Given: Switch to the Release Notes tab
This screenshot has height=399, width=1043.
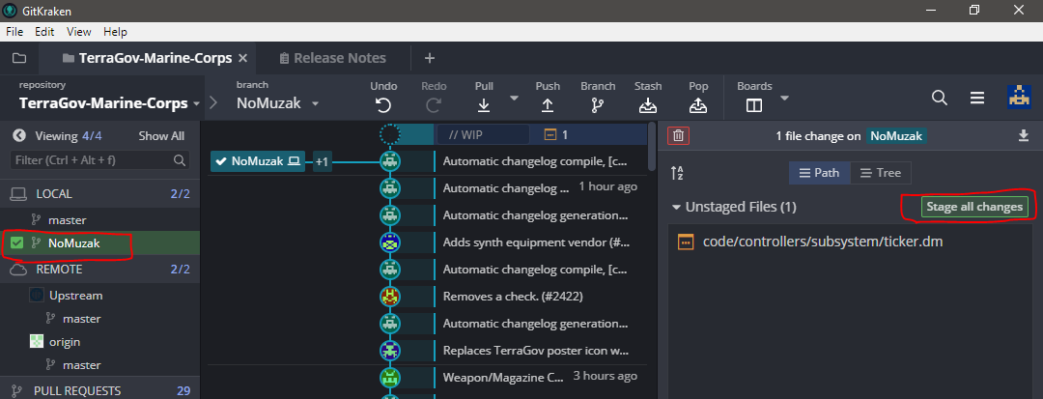Looking at the screenshot, I should click(332, 59).
